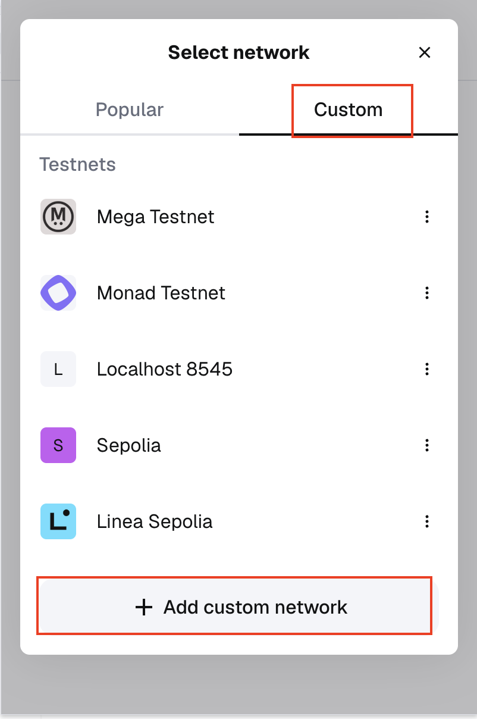This screenshot has height=719, width=477.
Task: Pick Linea Sepolia from testnets
Action: coord(155,521)
